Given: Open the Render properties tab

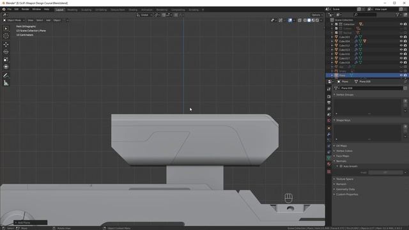Looking at the screenshot, I should click(x=328, y=96).
